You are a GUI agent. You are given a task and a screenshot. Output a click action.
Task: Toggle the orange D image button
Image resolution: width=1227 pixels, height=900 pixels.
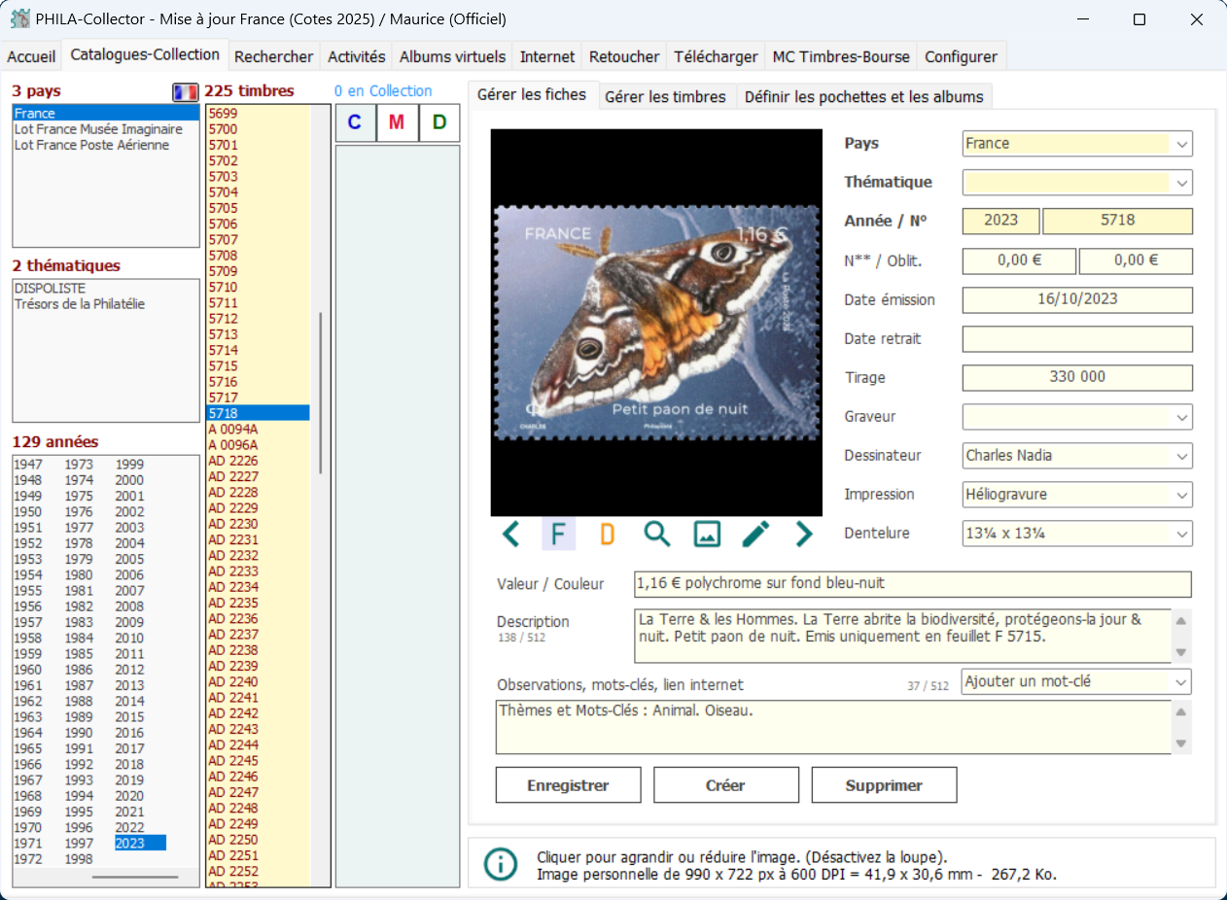(x=608, y=534)
